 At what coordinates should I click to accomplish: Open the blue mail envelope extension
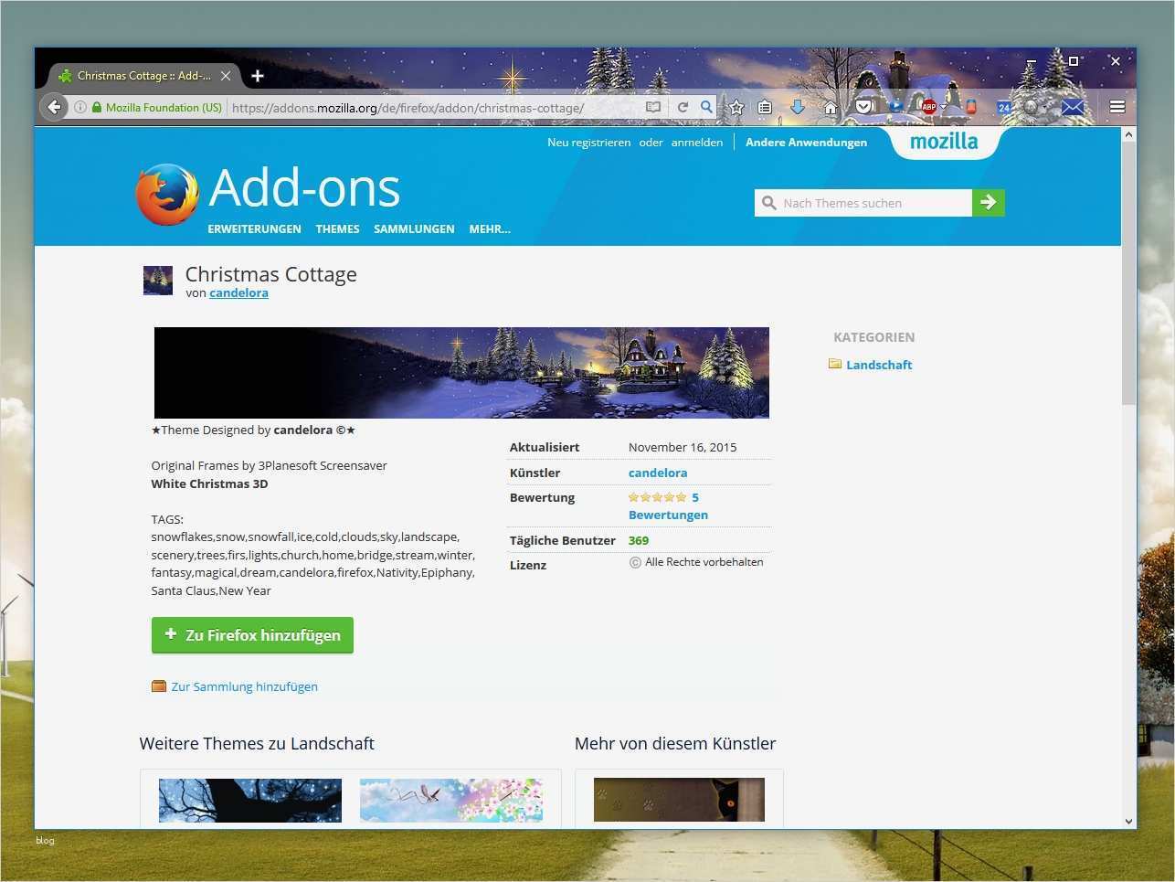tap(1073, 107)
